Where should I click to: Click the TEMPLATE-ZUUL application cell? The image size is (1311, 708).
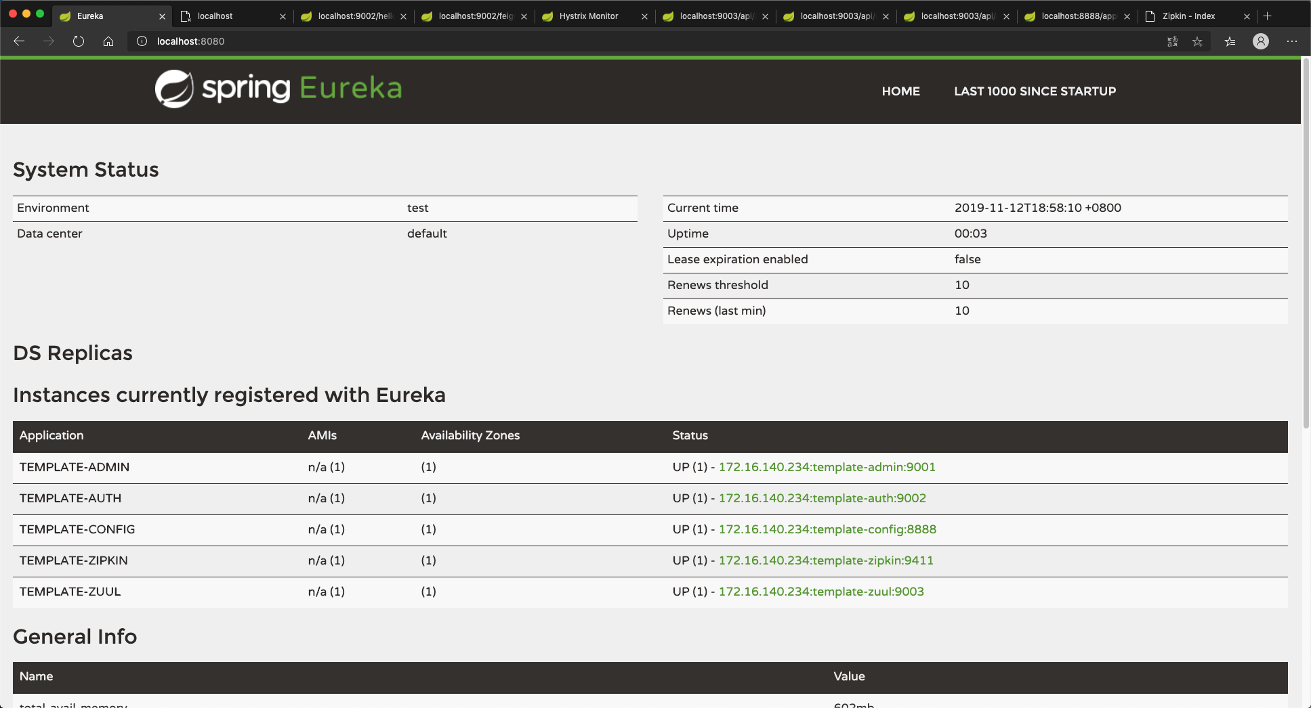[70, 592]
